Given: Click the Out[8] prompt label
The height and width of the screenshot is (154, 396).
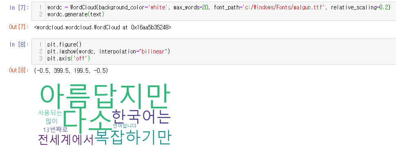Looking at the screenshot, I should [19, 71].
